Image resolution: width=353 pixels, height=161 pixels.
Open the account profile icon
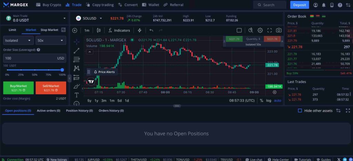316,5
